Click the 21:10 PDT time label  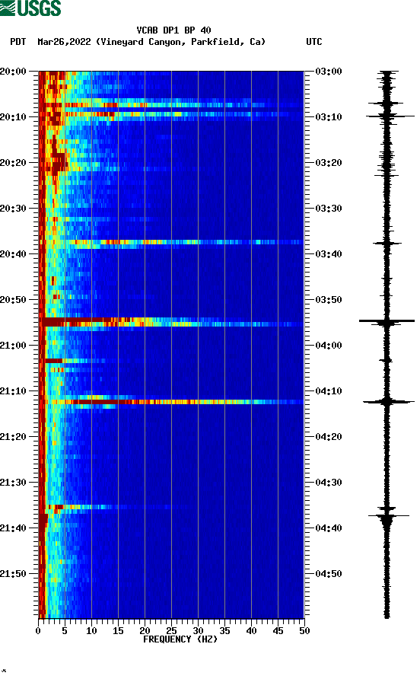coord(13,391)
